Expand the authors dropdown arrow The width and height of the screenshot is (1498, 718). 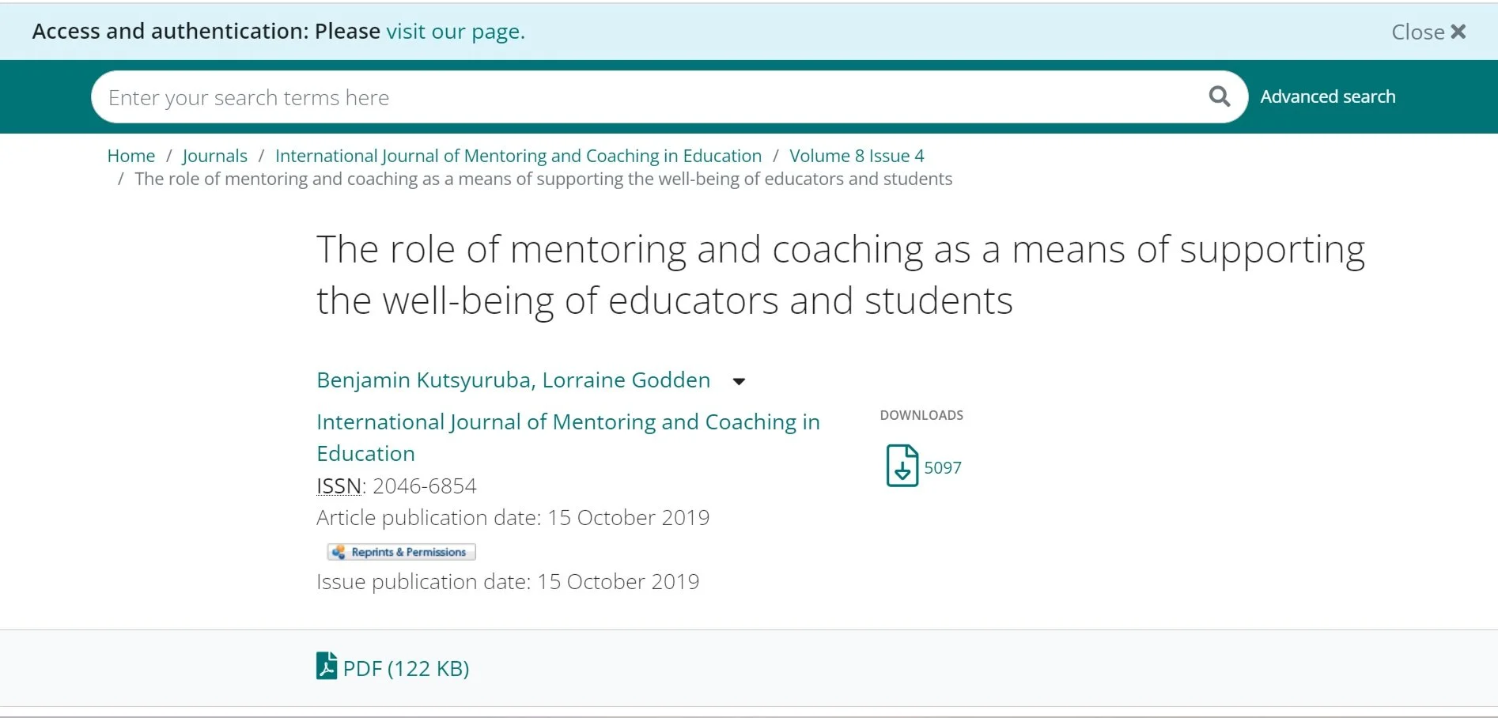pyautogui.click(x=739, y=381)
